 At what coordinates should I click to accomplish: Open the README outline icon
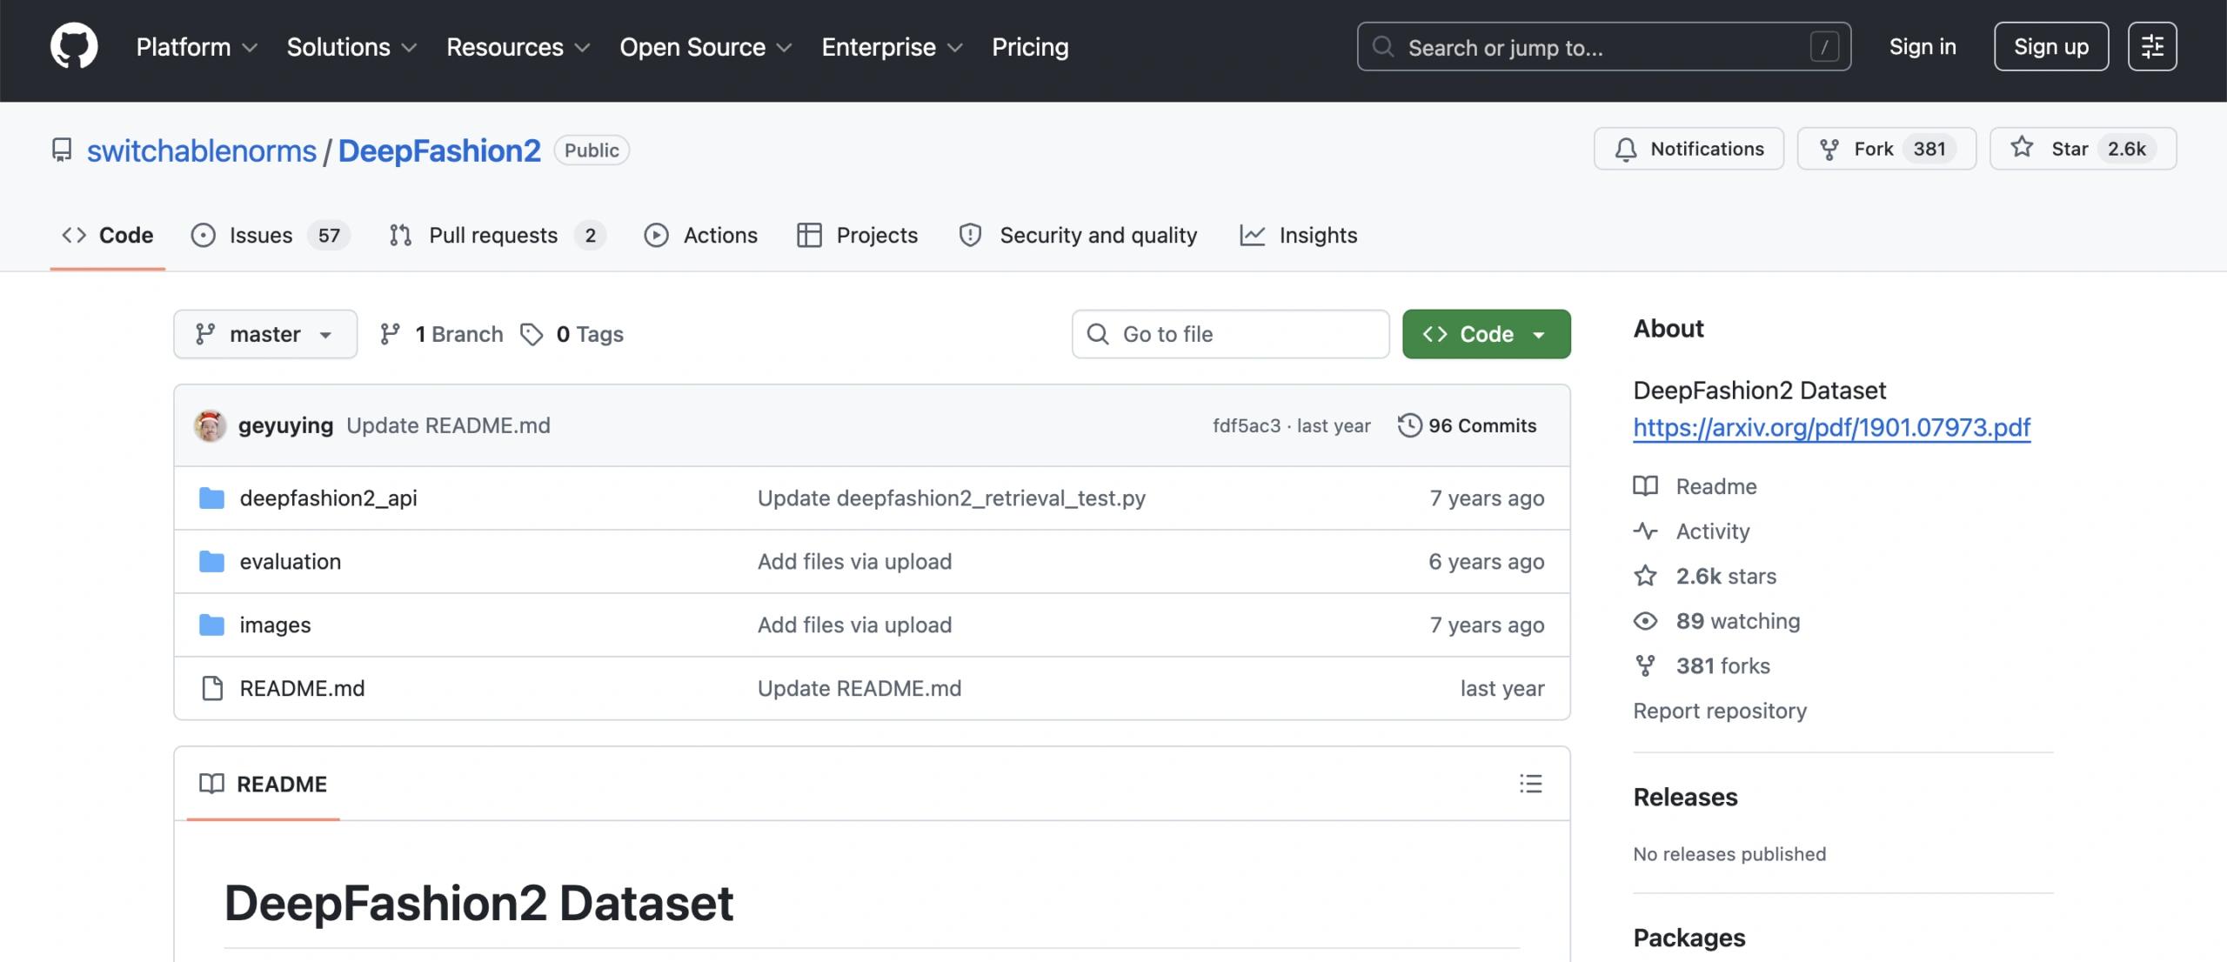click(1530, 784)
